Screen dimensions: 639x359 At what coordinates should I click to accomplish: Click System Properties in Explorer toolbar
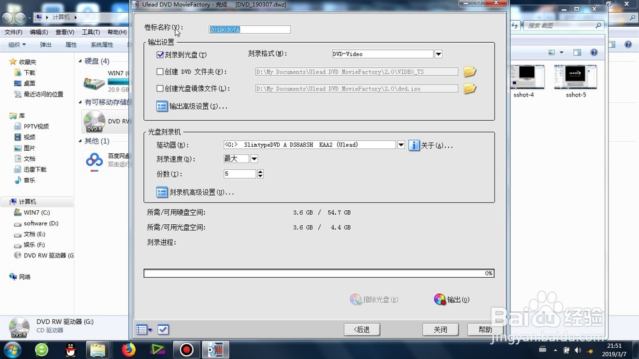click(102, 45)
